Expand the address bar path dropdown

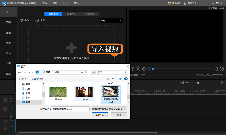coord(82,72)
